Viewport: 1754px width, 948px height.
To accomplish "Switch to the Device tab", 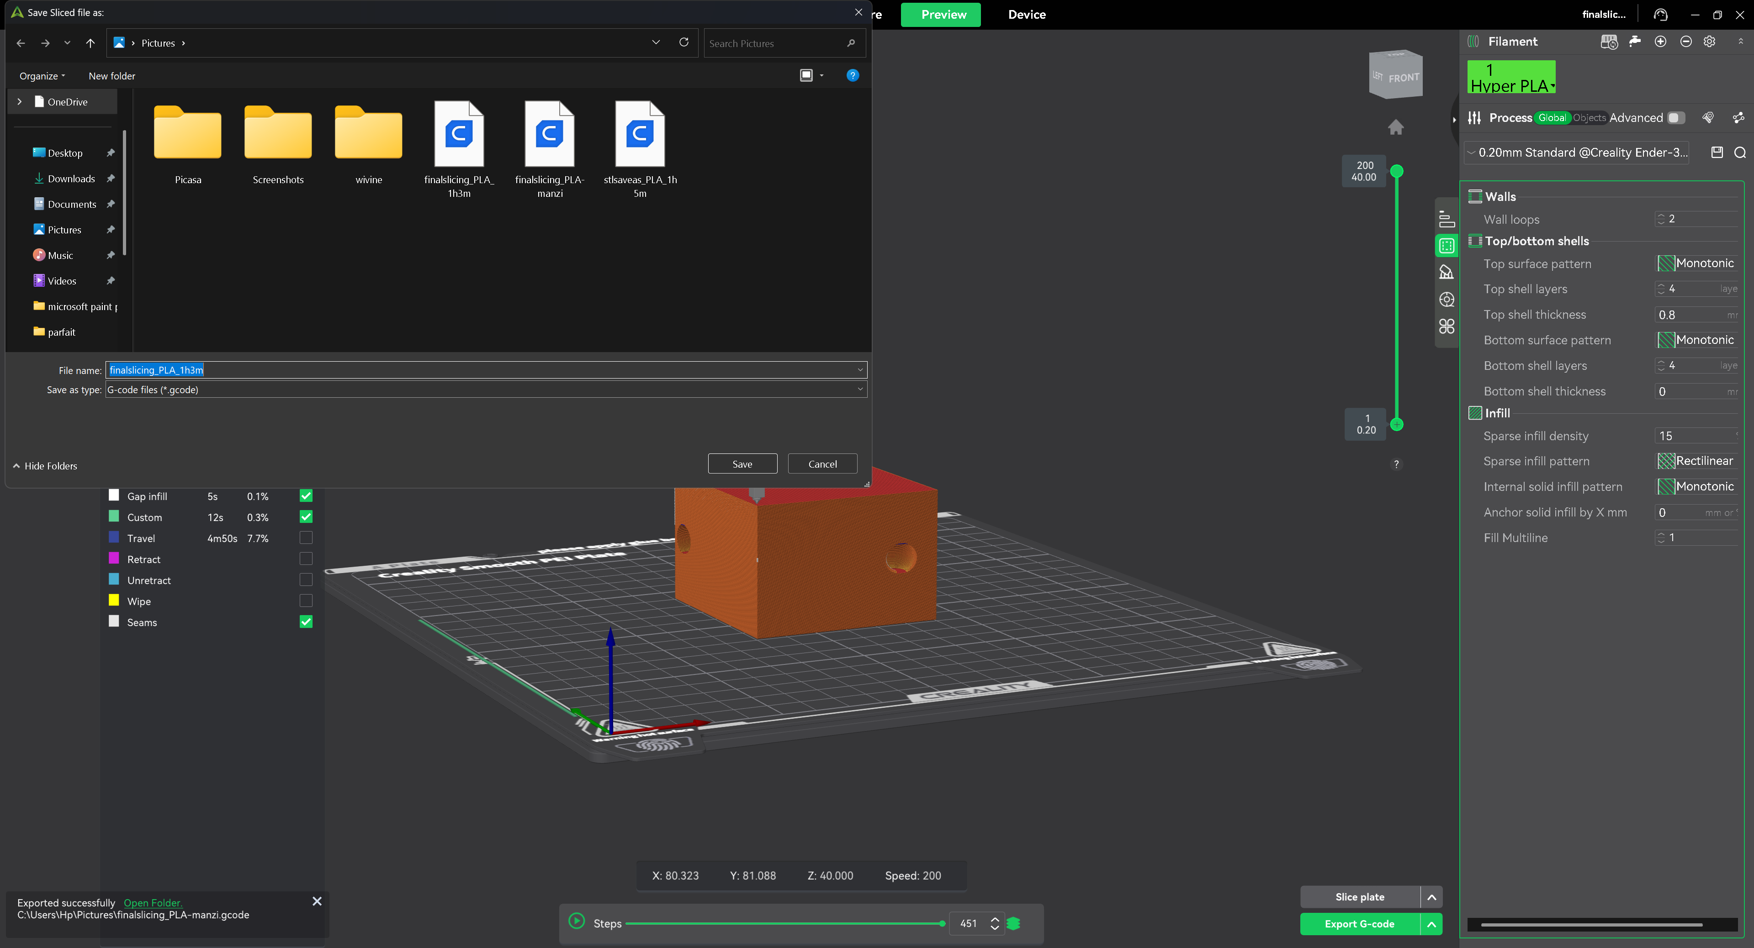I will (1026, 14).
